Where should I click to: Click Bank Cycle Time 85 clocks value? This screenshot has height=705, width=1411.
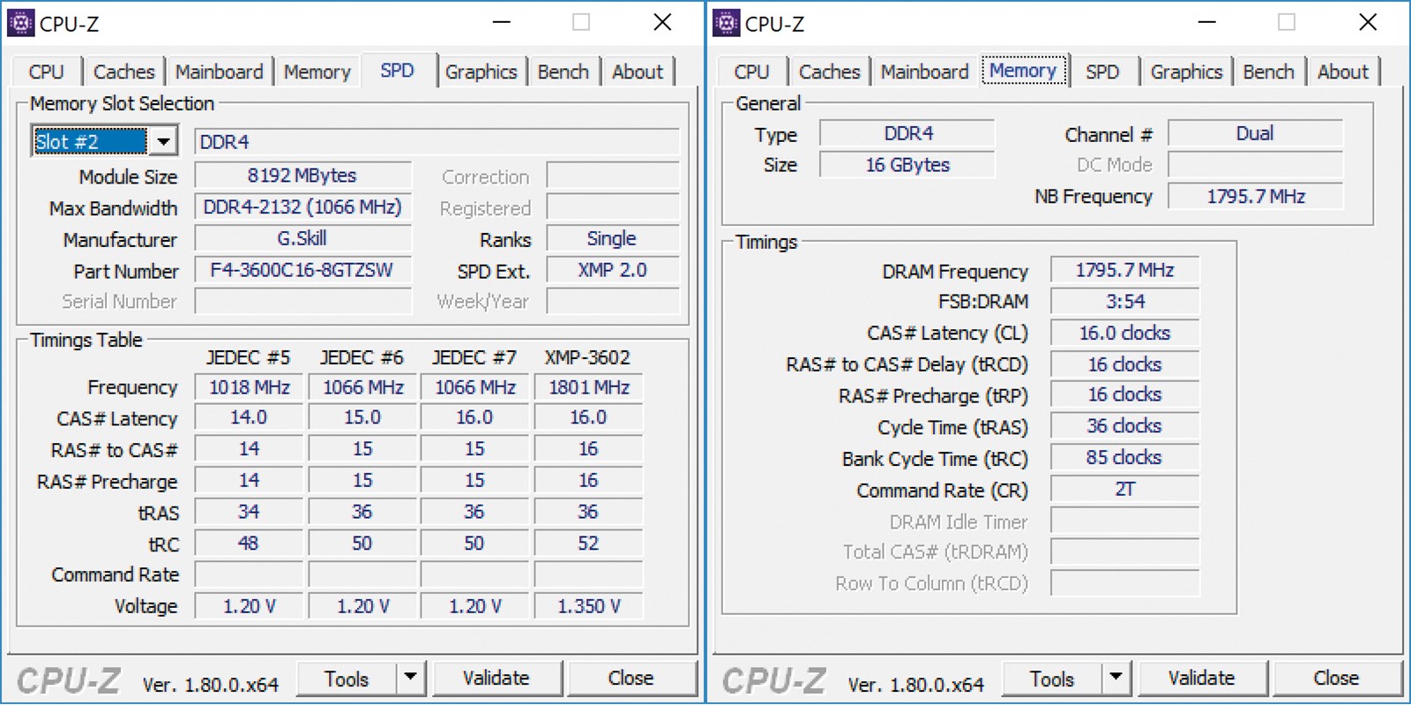pyautogui.click(x=1124, y=458)
